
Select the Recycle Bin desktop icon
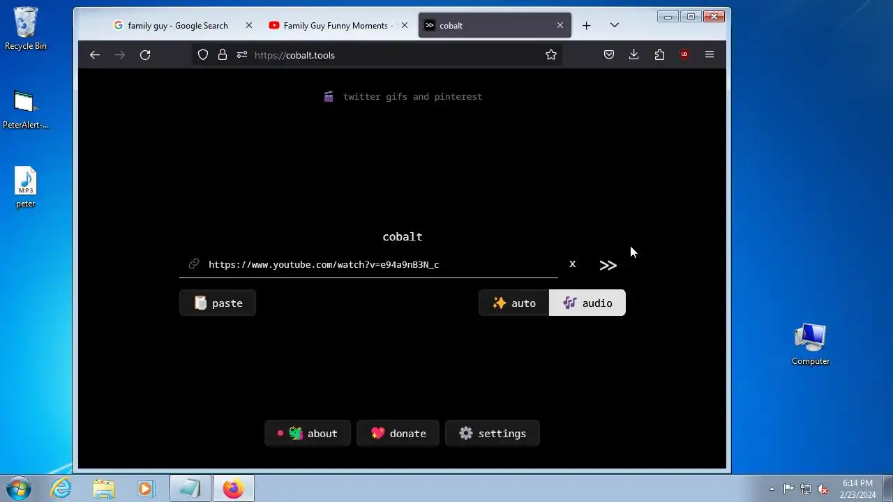coord(26,29)
